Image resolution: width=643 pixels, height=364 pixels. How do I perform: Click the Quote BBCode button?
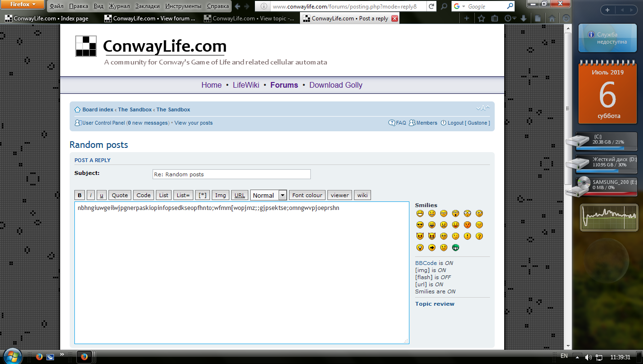coord(120,195)
